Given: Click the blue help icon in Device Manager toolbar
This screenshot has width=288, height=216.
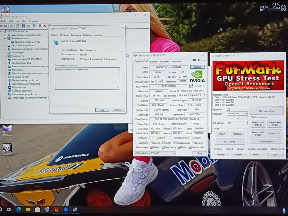Looking at the screenshot, I should (x=24, y=26).
